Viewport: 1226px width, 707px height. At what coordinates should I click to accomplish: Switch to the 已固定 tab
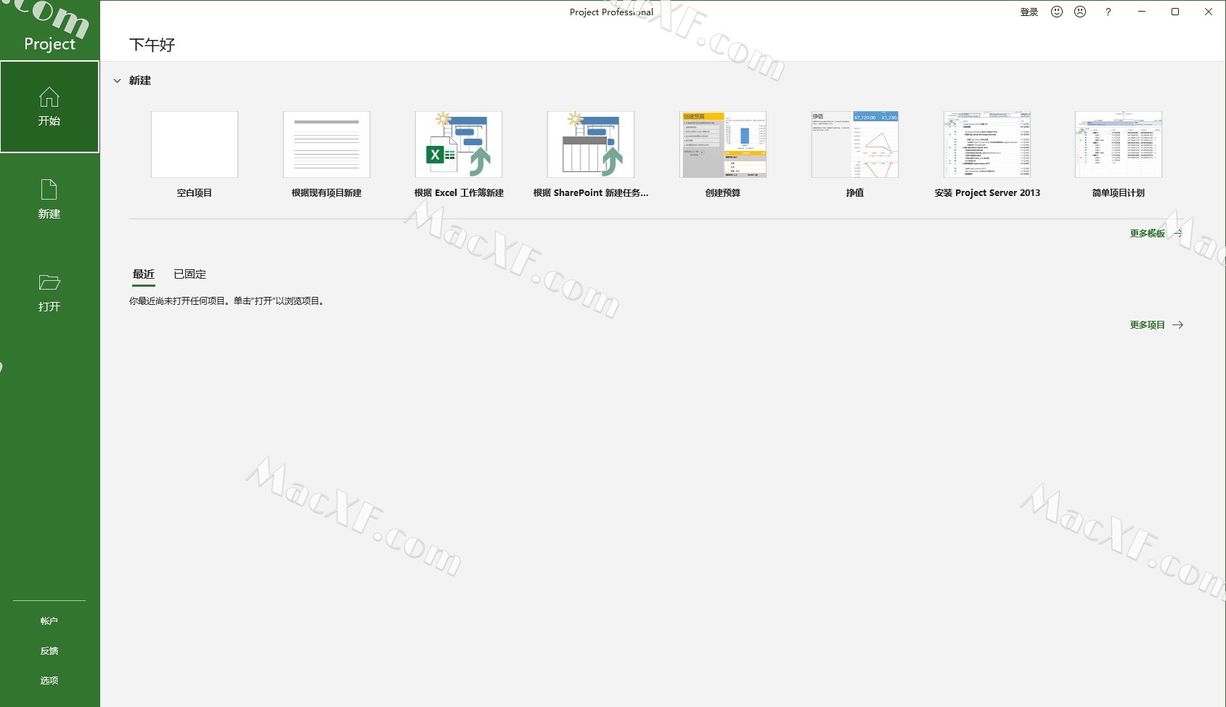(190, 274)
